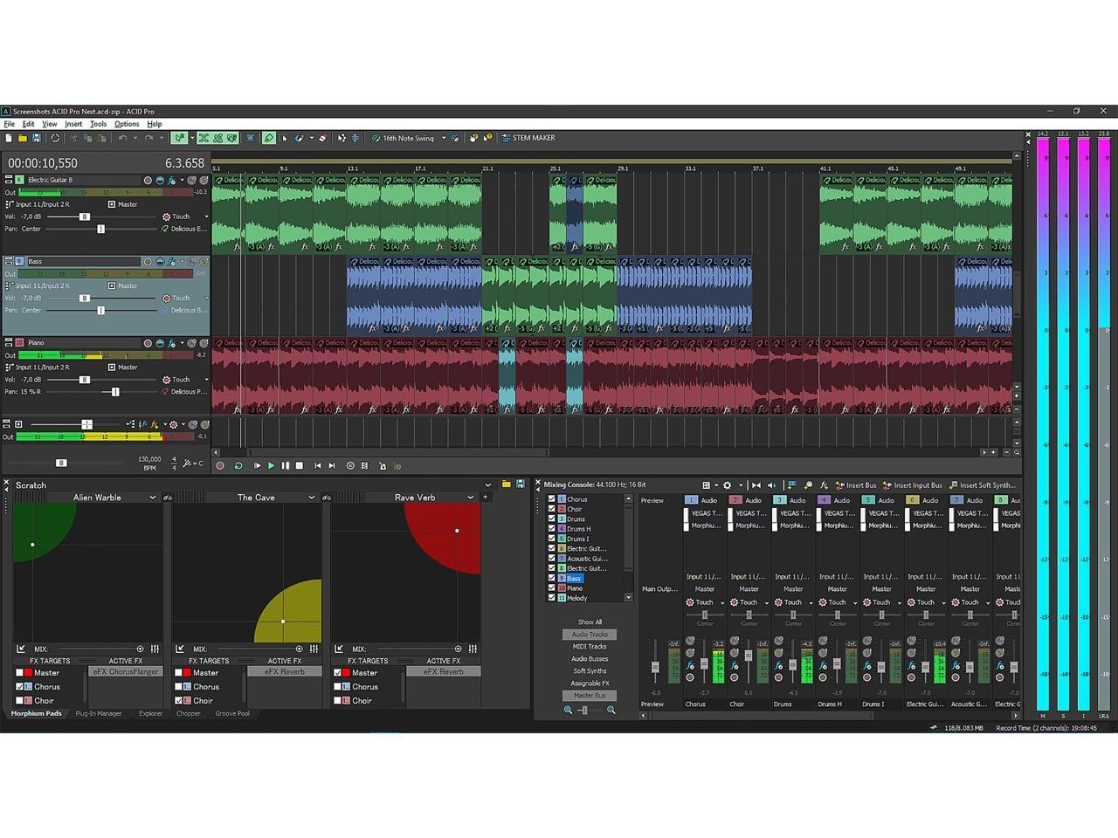Uncheck Chorus FX target under The Cave pad
The width and height of the screenshot is (1118, 838).
tap(178, 687)
